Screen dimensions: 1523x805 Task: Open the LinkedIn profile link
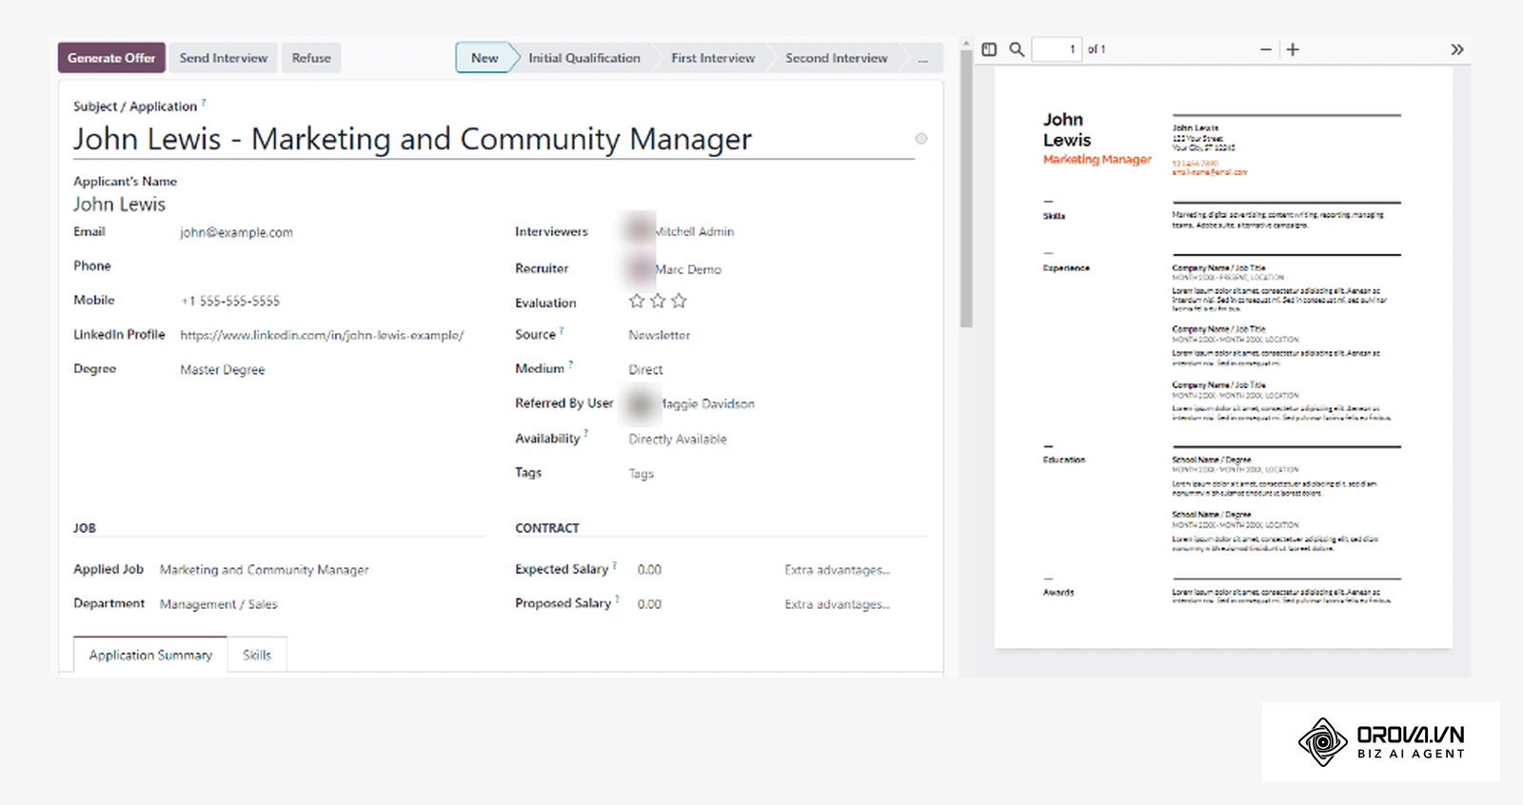(x=322, y=335)
